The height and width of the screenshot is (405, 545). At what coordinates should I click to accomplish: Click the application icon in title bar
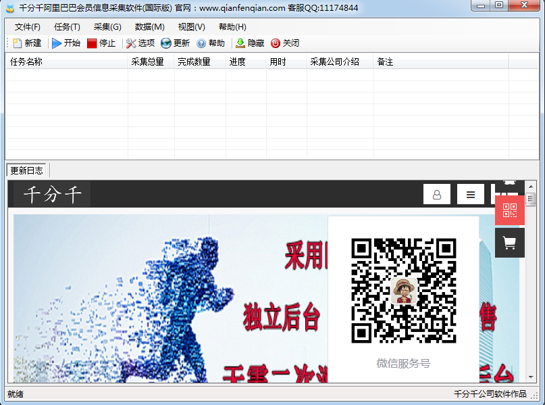pyautogui.click(x=10, y=7)
